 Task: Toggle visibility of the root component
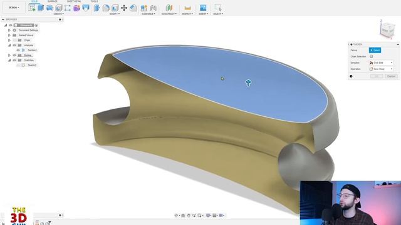tap(11, 25)
